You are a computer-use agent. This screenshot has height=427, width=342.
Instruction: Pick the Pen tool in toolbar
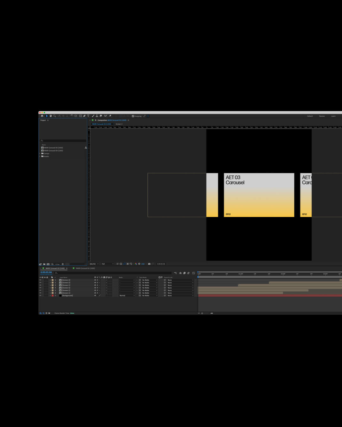(x=84, y=116)
